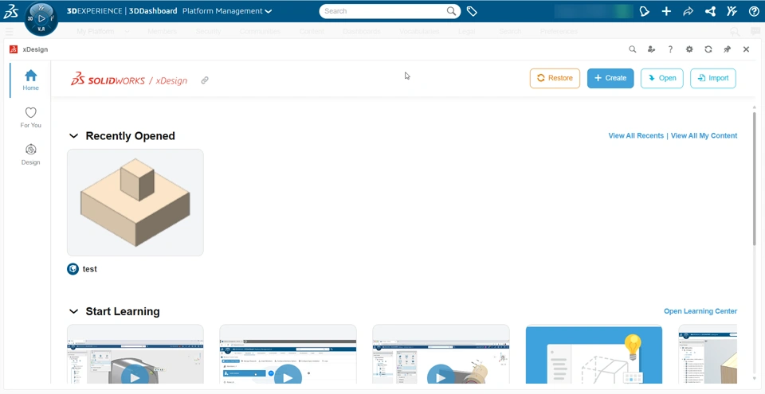Pin the xDesign widget
765x394 pixels.
728,49
